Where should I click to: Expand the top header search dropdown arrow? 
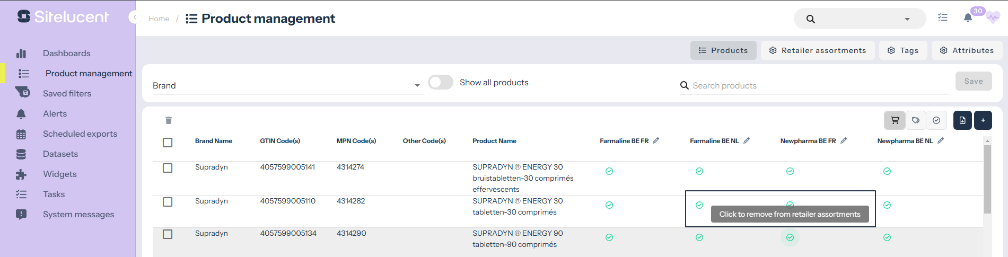coord(907,19)
